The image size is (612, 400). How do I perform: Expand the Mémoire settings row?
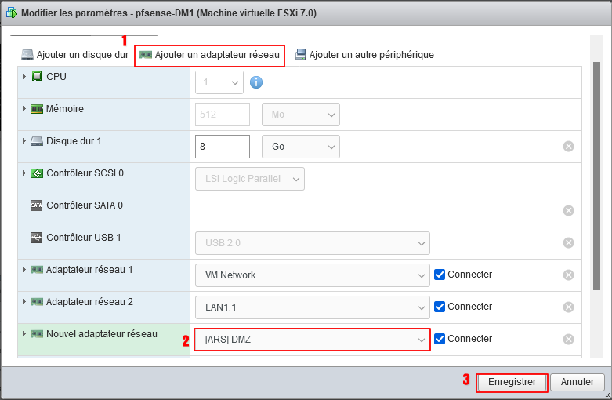[x=24, y=109]
